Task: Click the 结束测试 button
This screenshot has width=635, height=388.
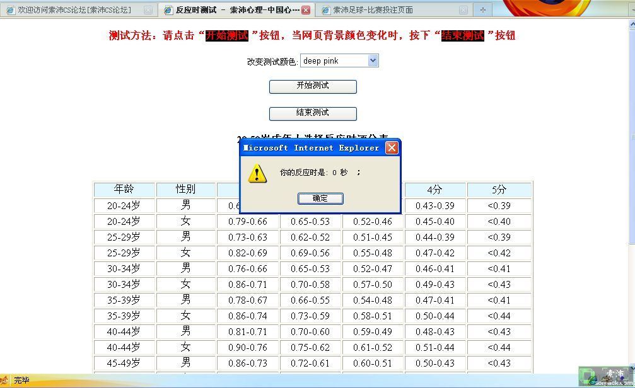Action: click(313, 113)
